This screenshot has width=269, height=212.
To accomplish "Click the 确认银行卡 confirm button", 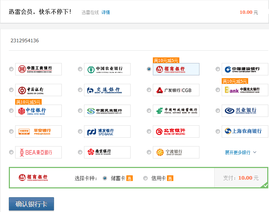I will click(31, 204).
